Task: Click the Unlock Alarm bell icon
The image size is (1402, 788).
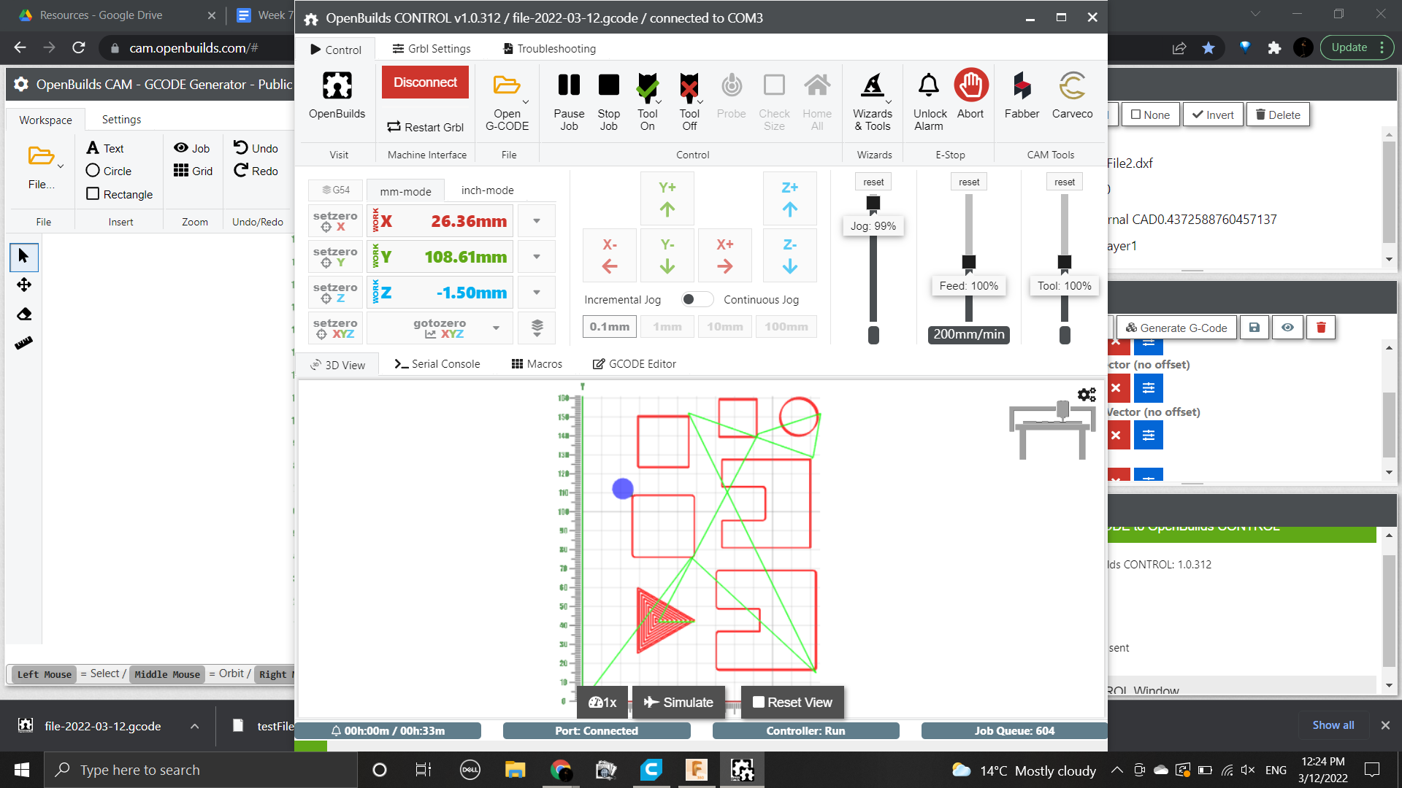Action: (x=929, y=86)
